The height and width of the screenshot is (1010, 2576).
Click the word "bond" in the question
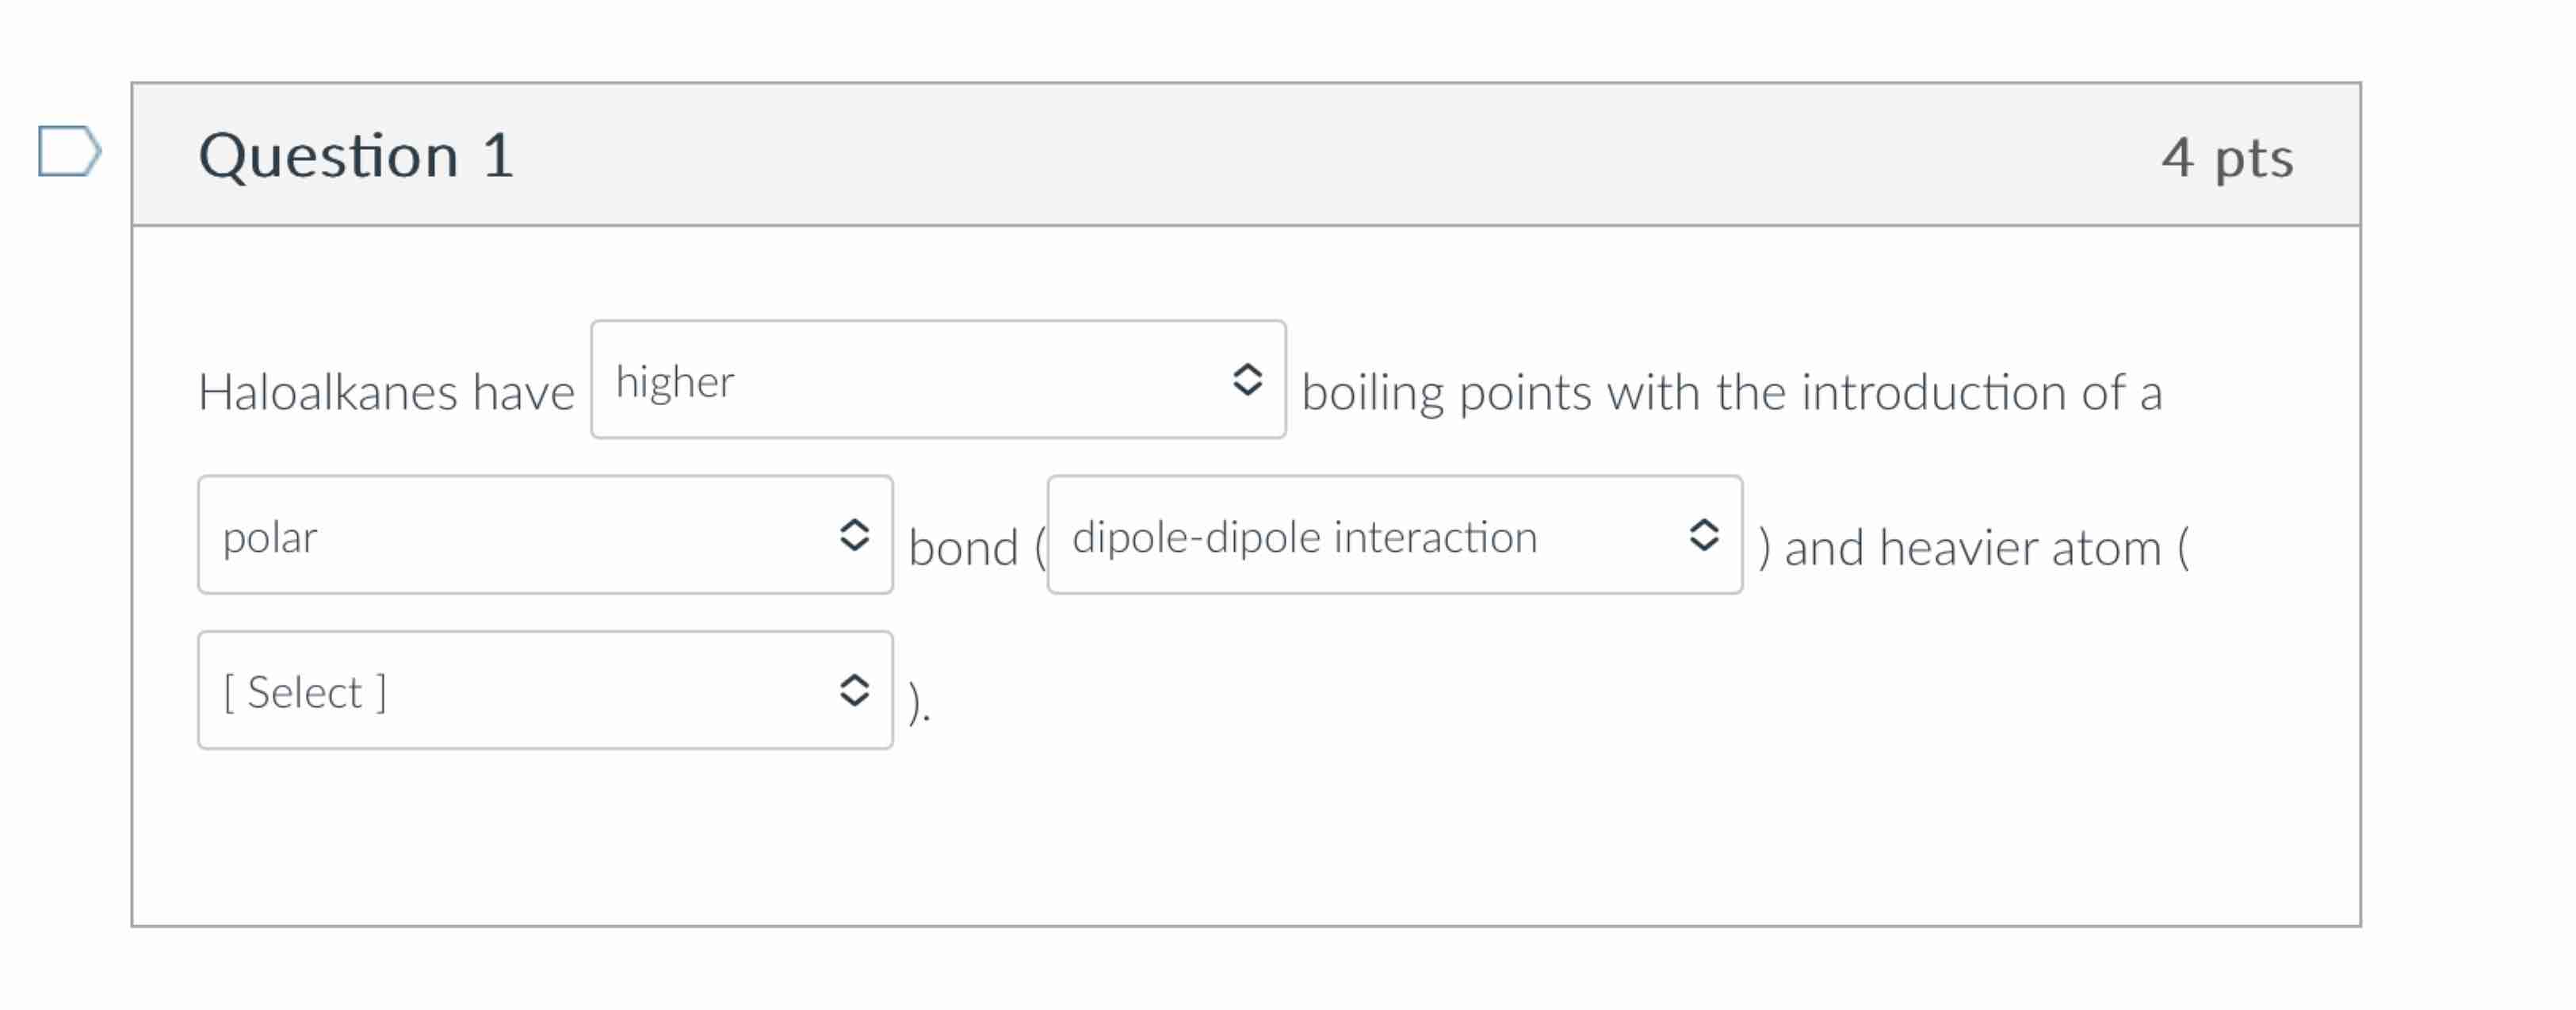(x=963, y=546)
